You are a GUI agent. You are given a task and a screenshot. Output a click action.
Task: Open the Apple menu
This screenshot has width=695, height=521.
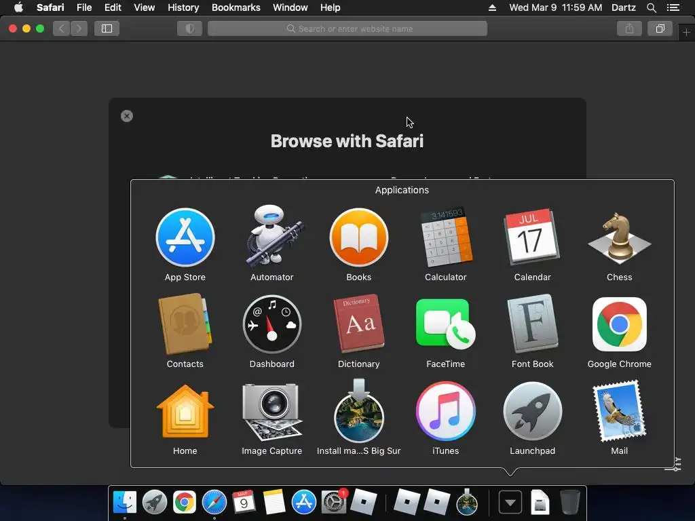coord(18,7)
